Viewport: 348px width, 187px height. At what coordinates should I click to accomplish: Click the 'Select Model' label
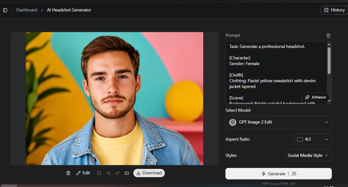click(x=238, y=111)
